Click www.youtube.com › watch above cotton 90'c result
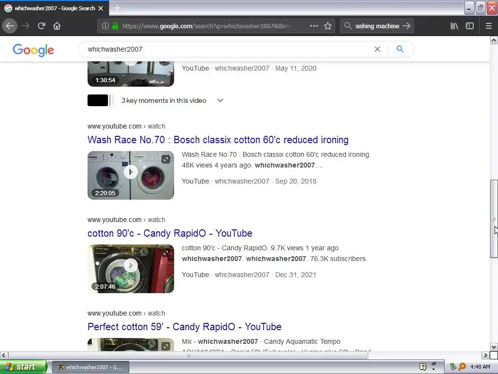Image resolution: width=498 pixels, height=374 pixels. tap(126, 220)
